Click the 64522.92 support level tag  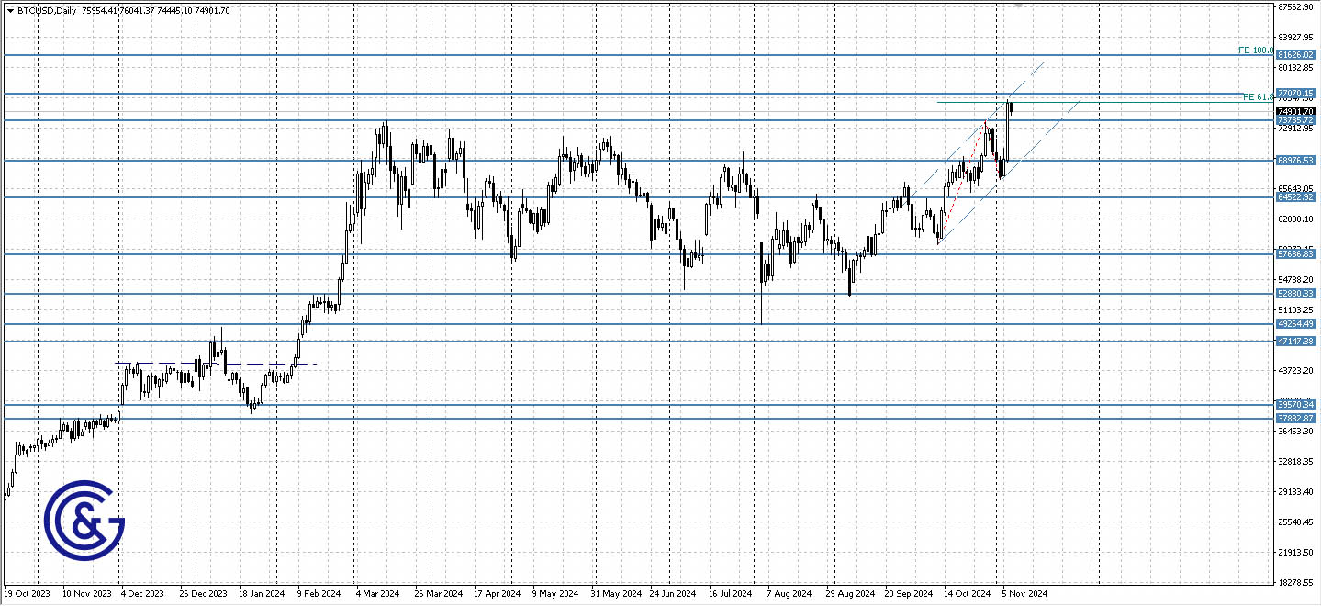pos(1296,197)
